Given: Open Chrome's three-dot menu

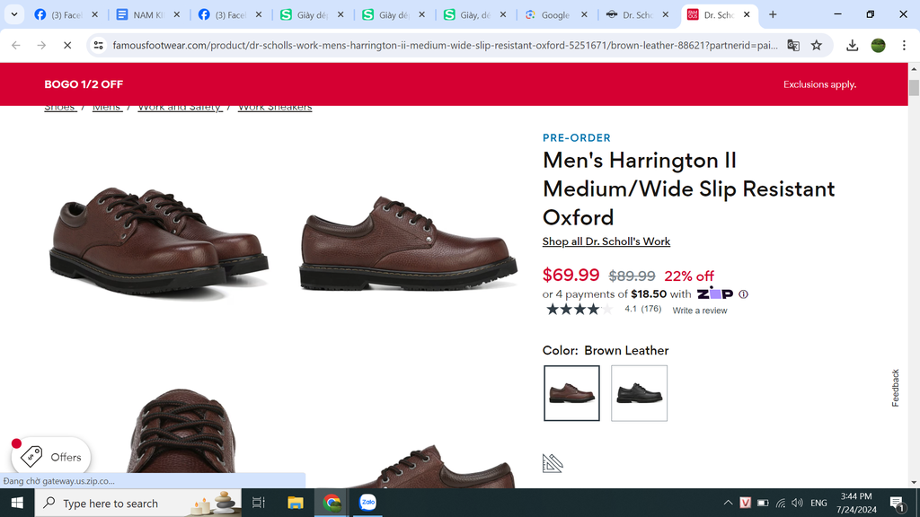Looking at the screenshot, I should (904, 45).
